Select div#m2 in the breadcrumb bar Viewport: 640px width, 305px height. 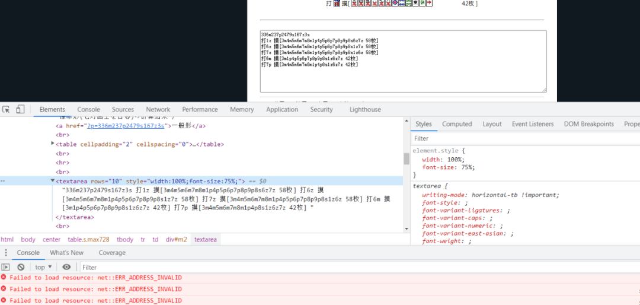[x=177, y=240]
